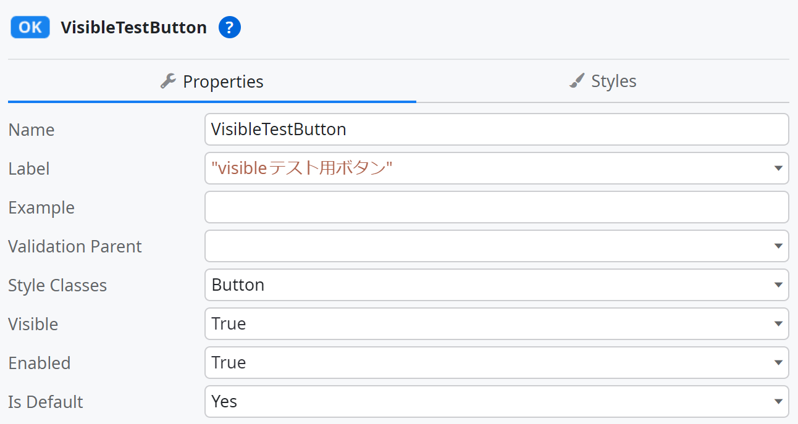The image size is (798, 424).
Task: Switch to the Styles tab
Action: pyautogui.click(x=603, y=81)
